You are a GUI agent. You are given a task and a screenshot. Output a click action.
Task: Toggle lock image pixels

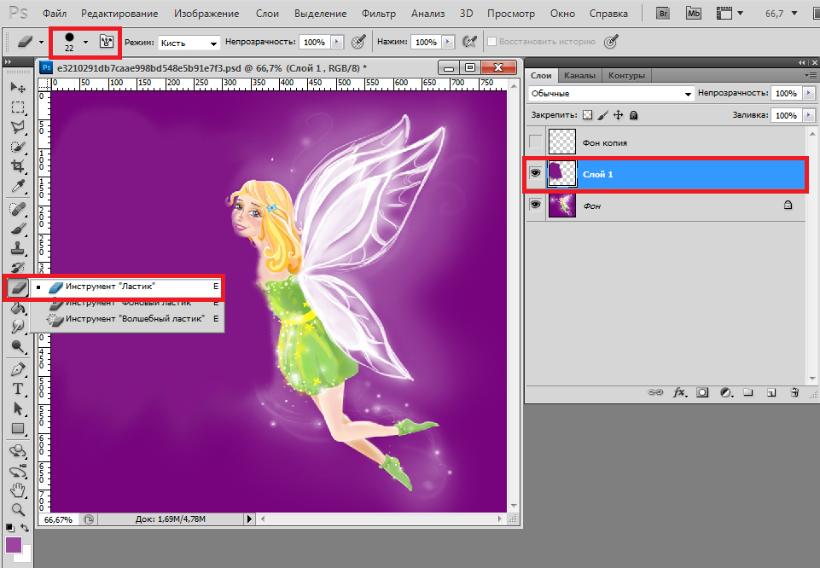[603, 115]
